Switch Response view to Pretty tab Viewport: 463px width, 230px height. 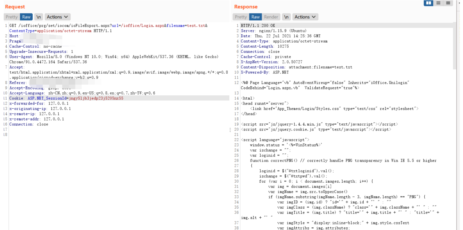click(x=241, y=17)
